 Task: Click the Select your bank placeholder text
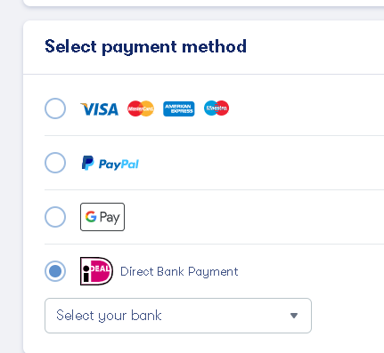(109, 316)
